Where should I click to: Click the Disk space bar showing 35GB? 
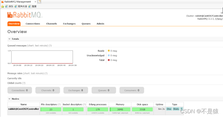142,109
